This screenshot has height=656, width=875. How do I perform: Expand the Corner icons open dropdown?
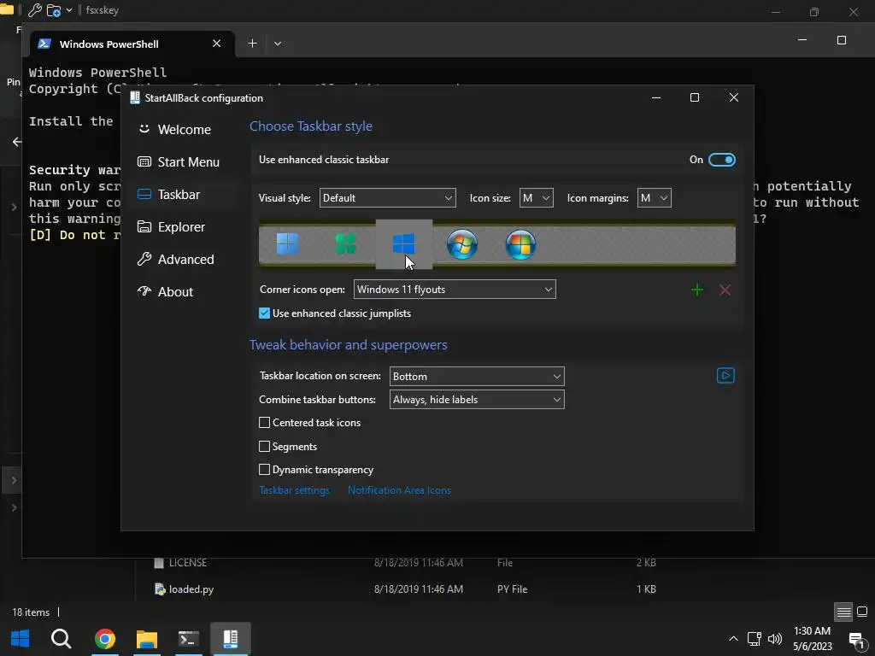(x=455, y=290)
